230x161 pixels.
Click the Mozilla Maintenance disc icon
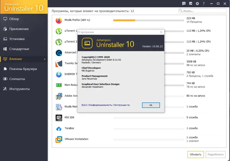[x=59, y=107]
